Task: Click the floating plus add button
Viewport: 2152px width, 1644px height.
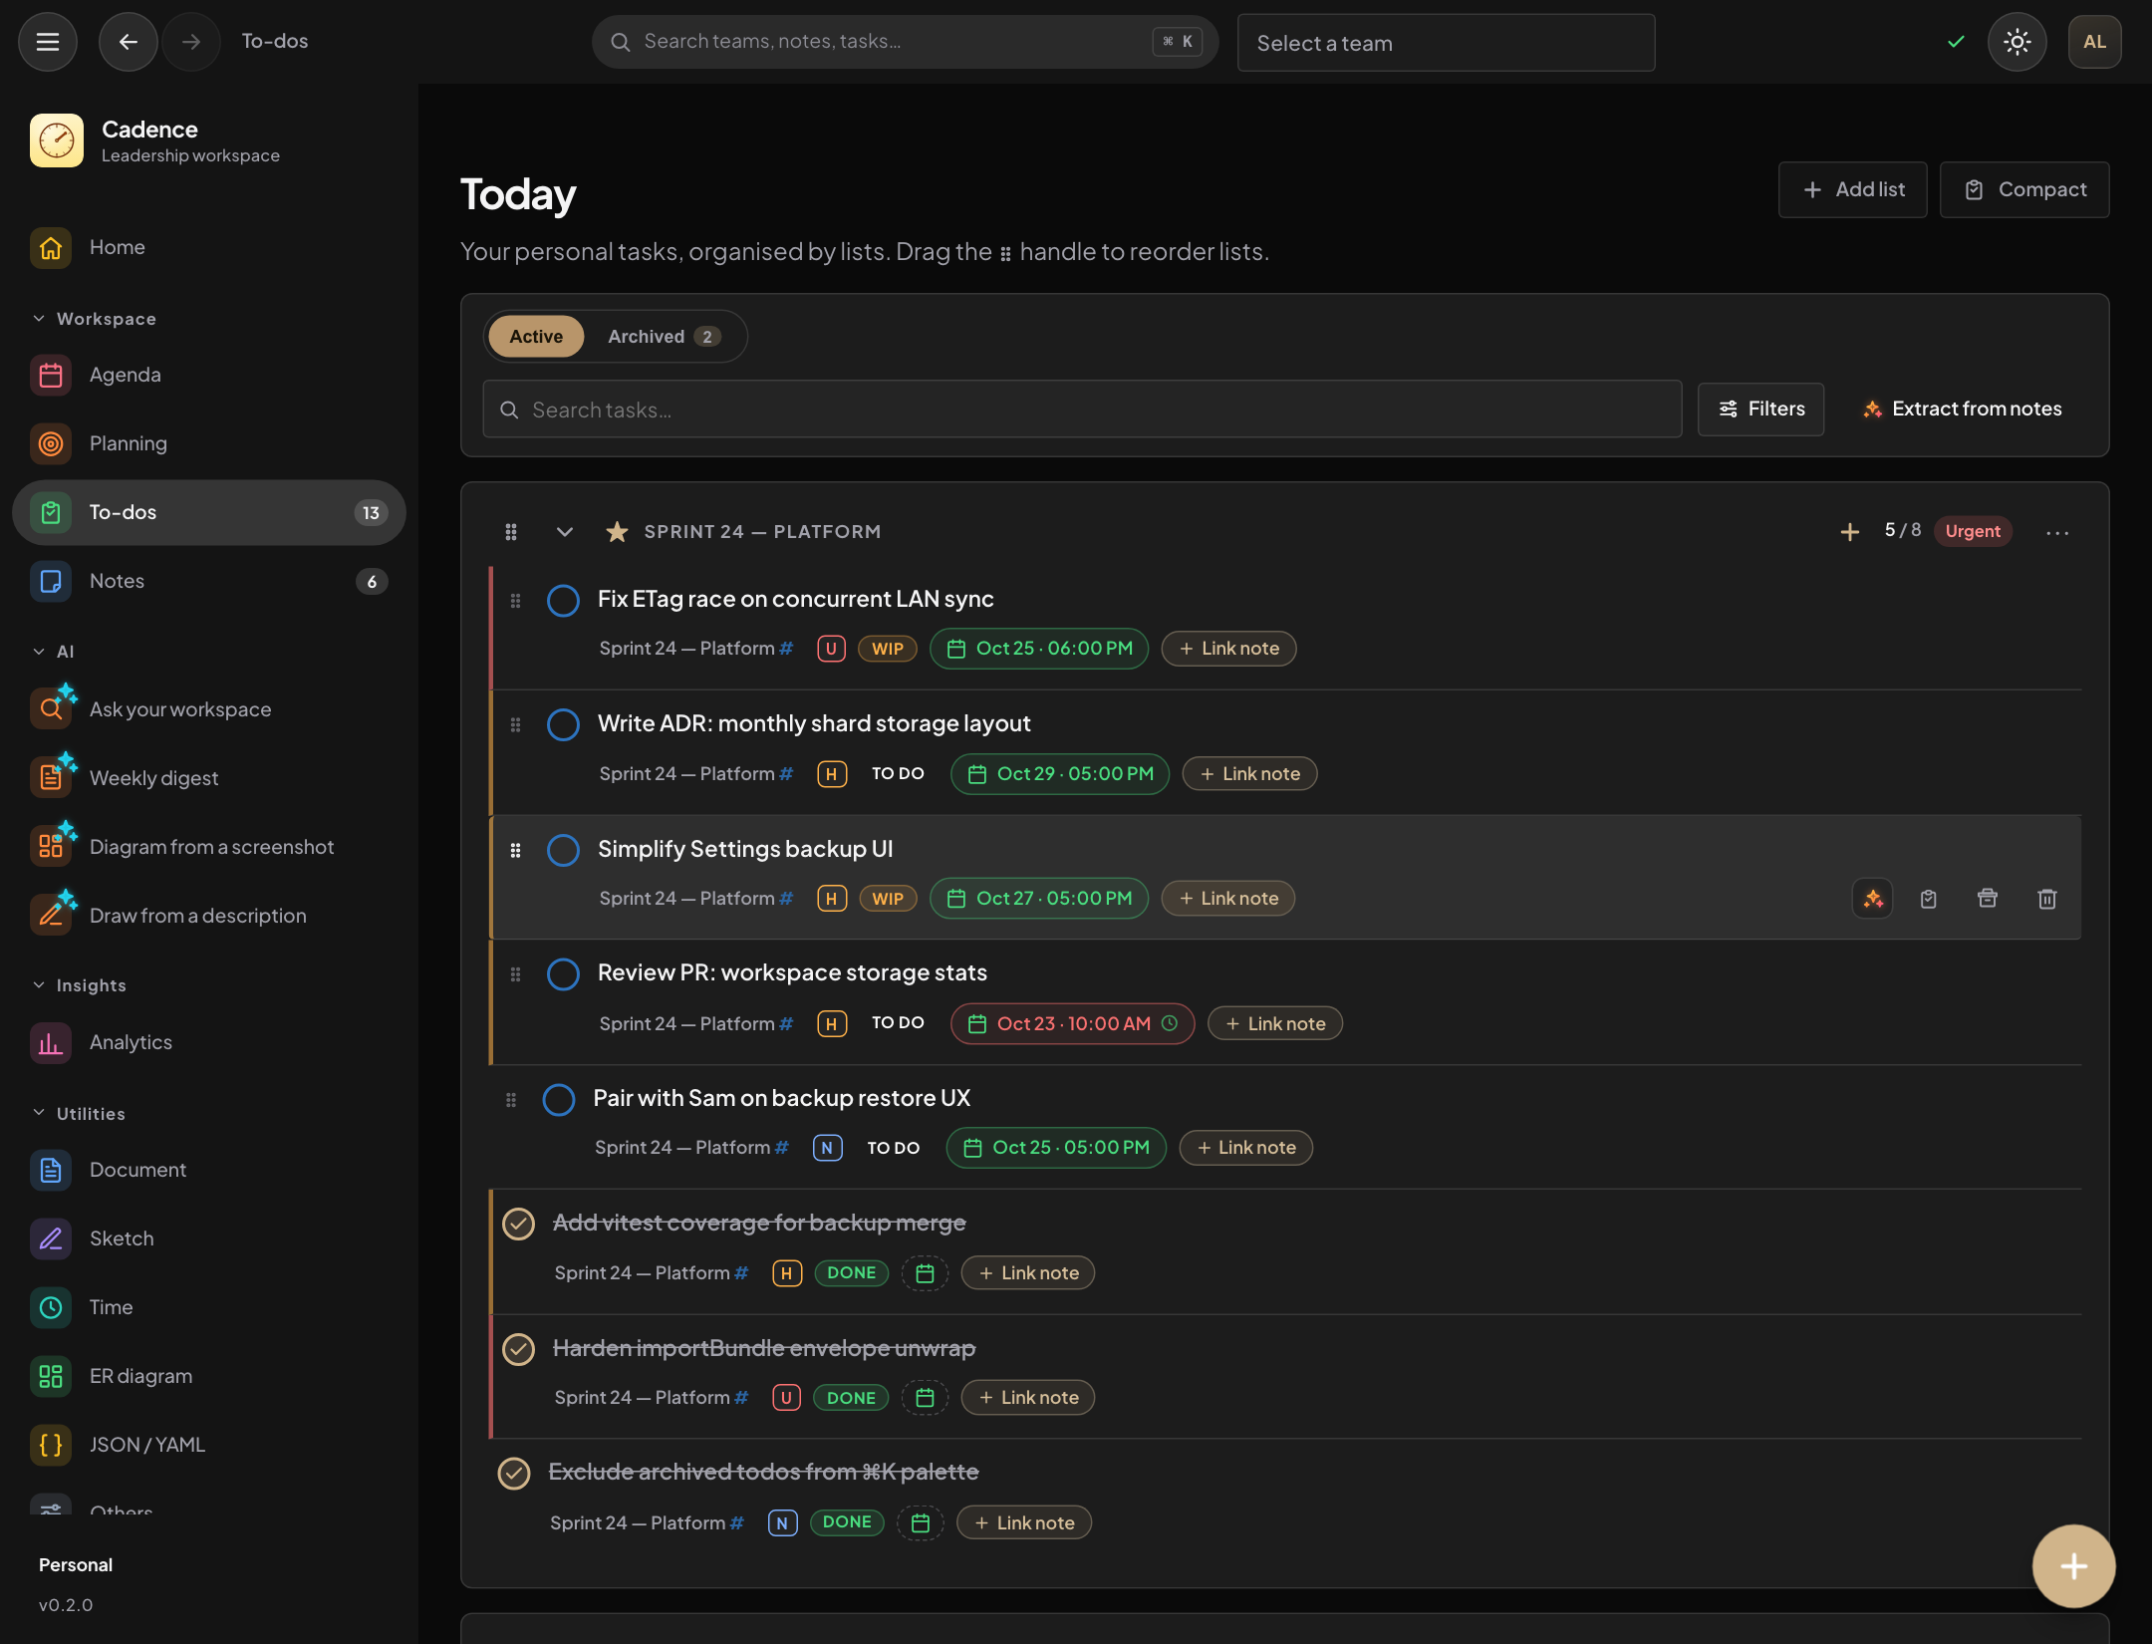Action: pos(2074,1566)
